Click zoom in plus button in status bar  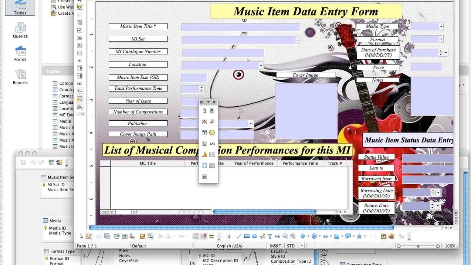438,246
